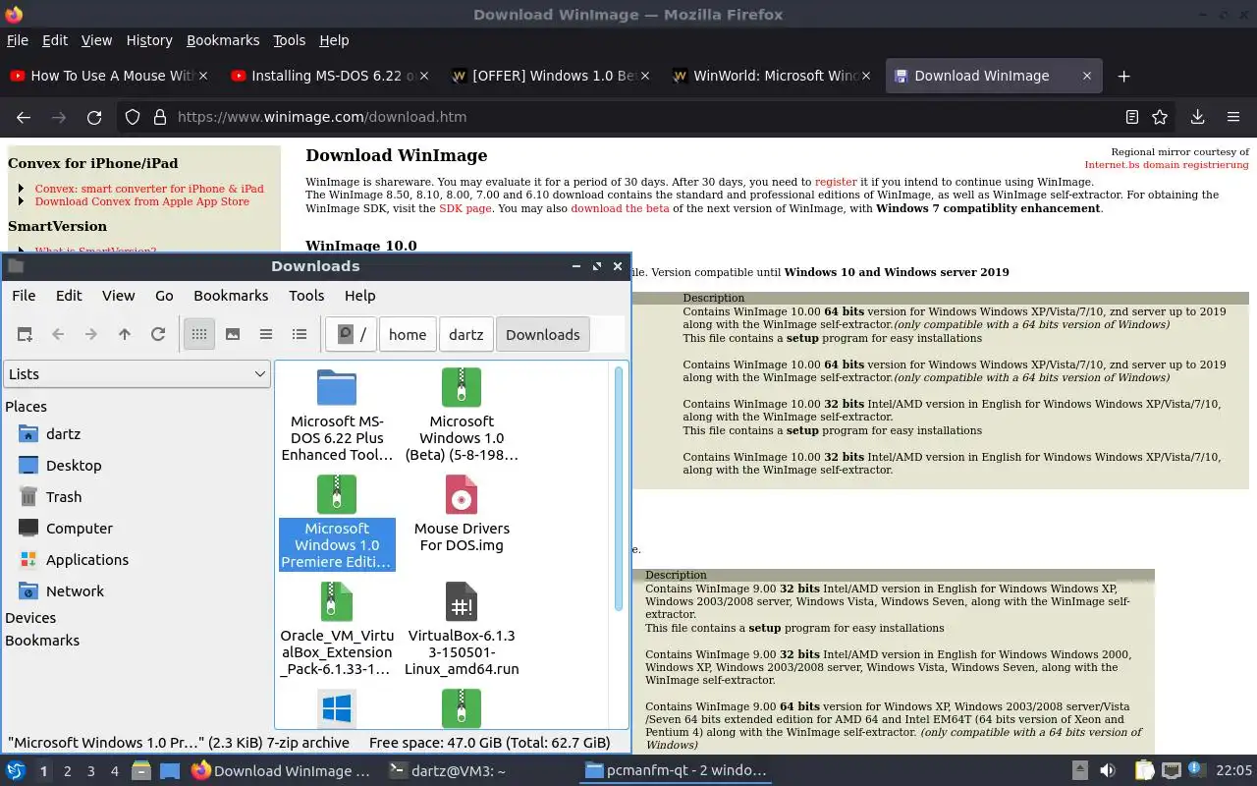Open a new Firefox tab with plus button
1257x786 pixels.
coord(1124,76)
